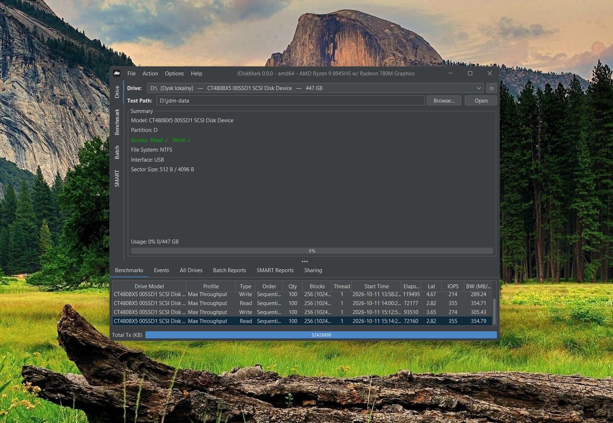Open the SMART Reports tab

tap(275, 270)
